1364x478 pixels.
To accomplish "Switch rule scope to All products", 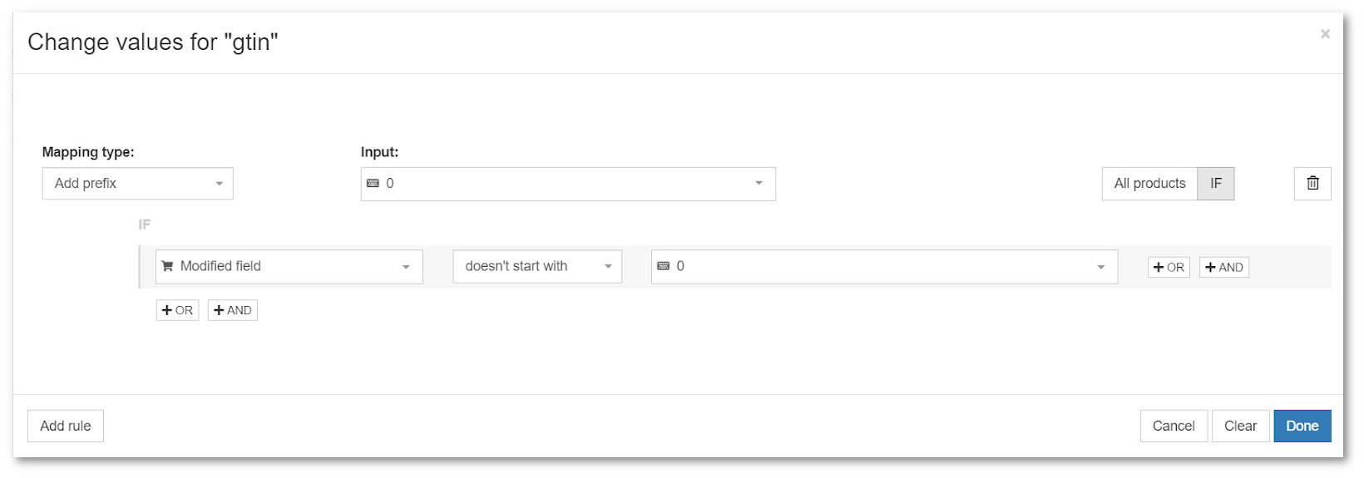I will click(x=1149, y=184).
